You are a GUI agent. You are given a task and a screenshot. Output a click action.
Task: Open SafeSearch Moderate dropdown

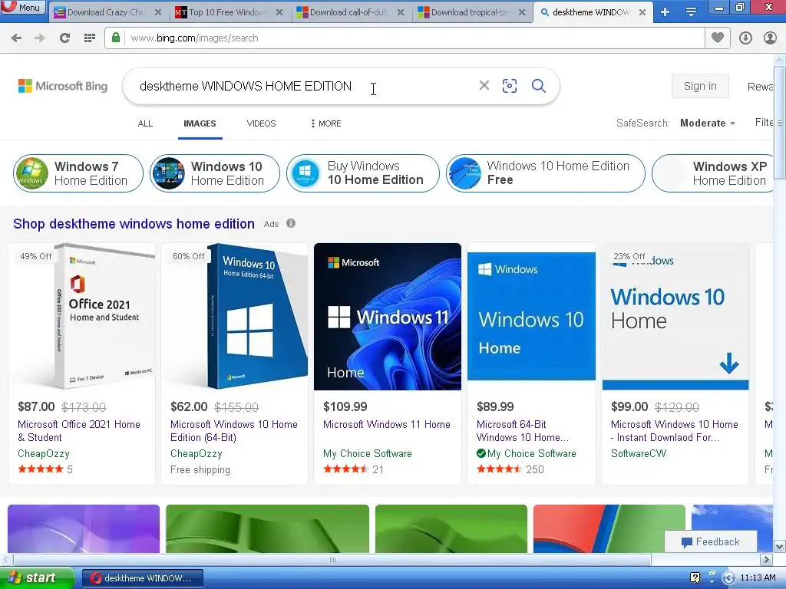click(x=707, y=123)
